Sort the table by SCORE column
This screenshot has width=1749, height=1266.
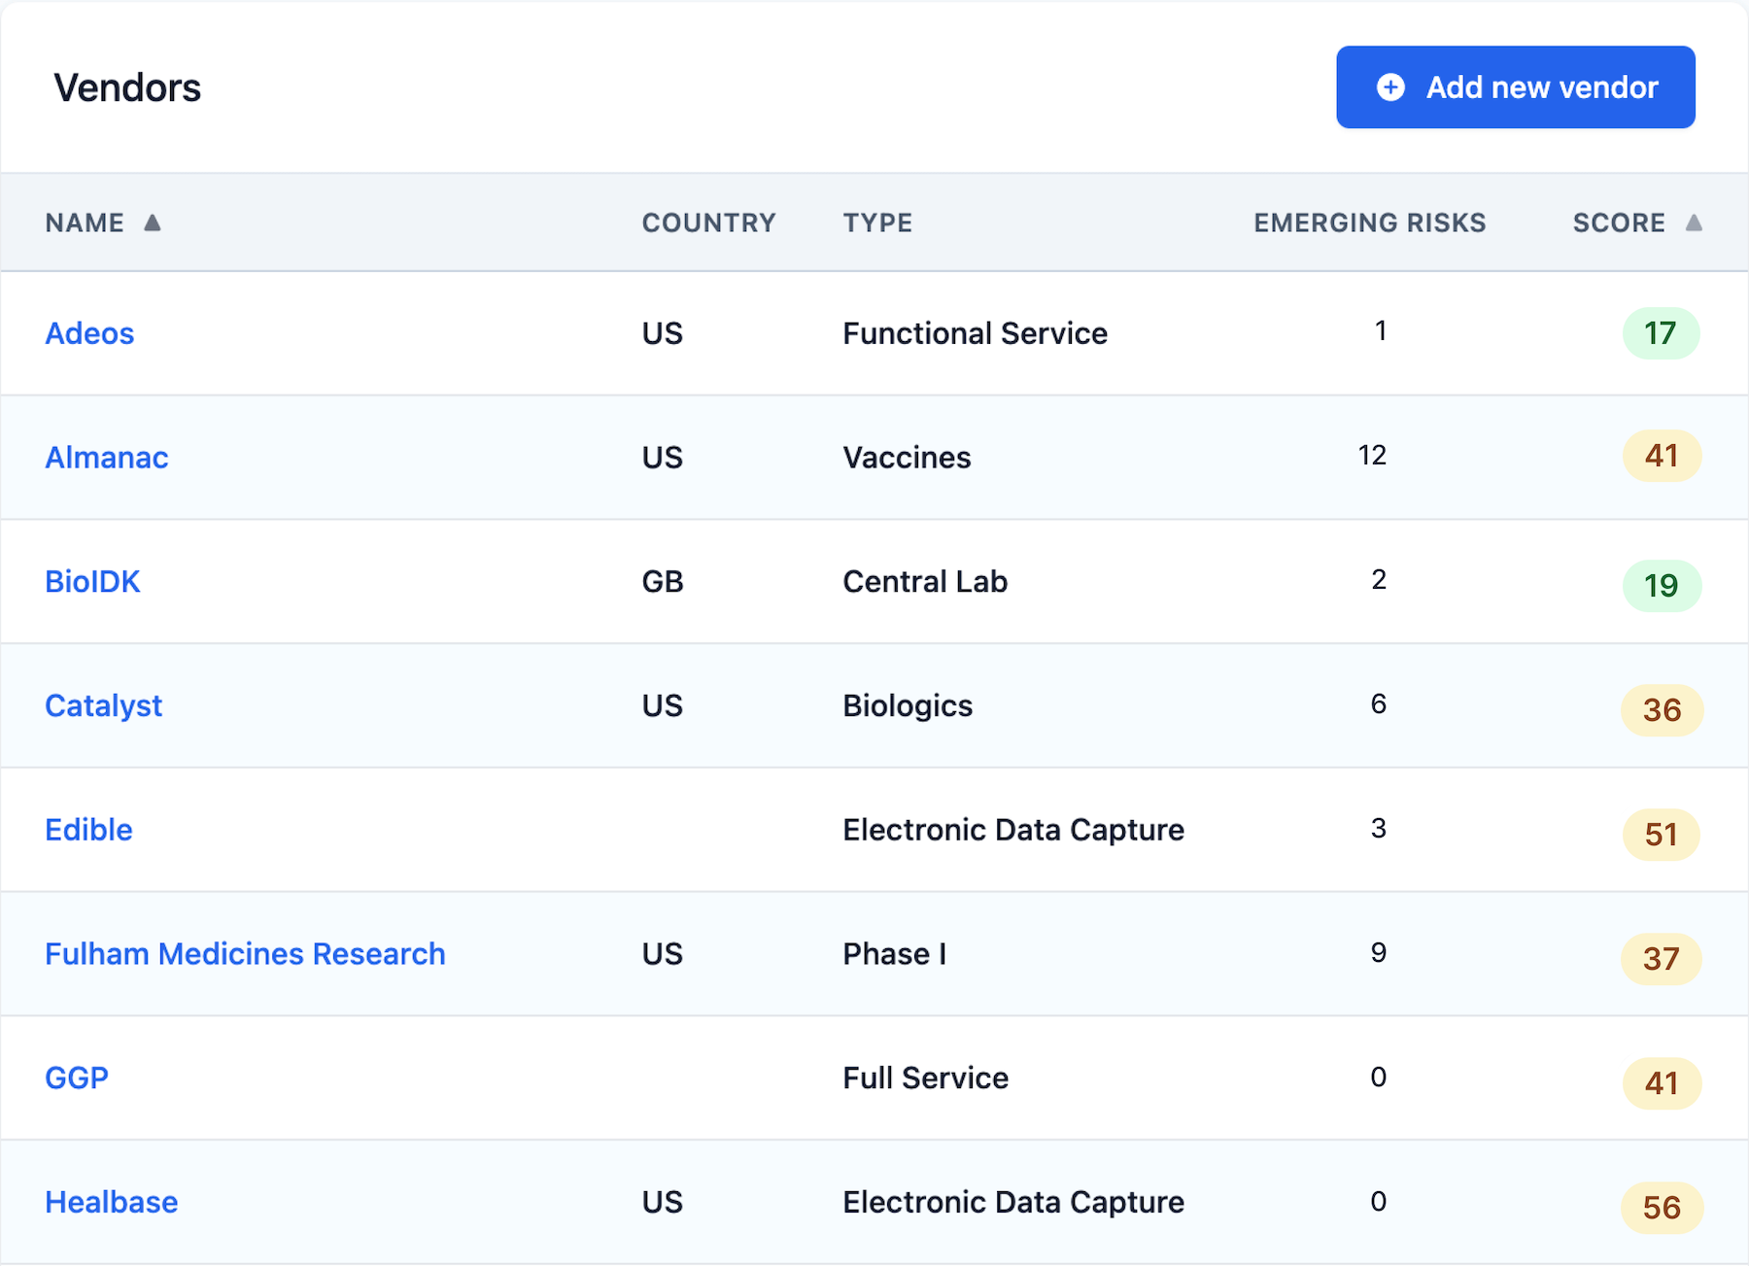coord(1620,222)
